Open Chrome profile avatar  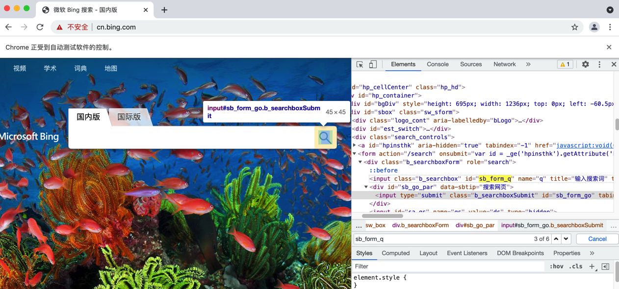pos(594,27)
